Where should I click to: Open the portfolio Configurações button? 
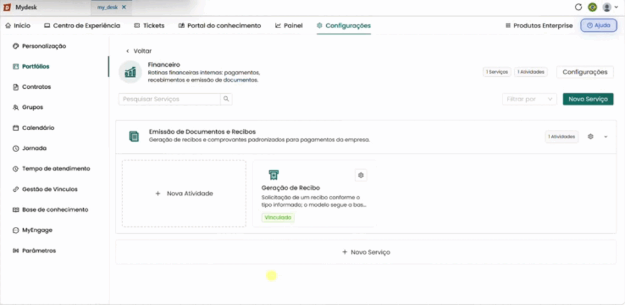(585, 72)
